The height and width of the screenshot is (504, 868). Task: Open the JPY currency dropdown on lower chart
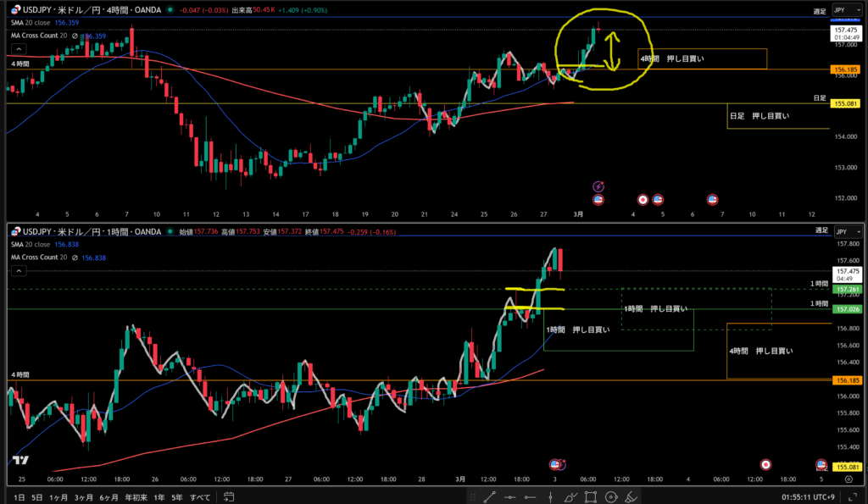[x=843, y=231]
